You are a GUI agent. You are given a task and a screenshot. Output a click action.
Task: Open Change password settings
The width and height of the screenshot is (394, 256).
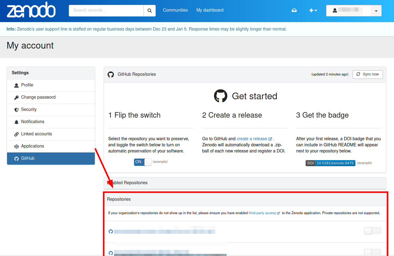pos(51,97)
